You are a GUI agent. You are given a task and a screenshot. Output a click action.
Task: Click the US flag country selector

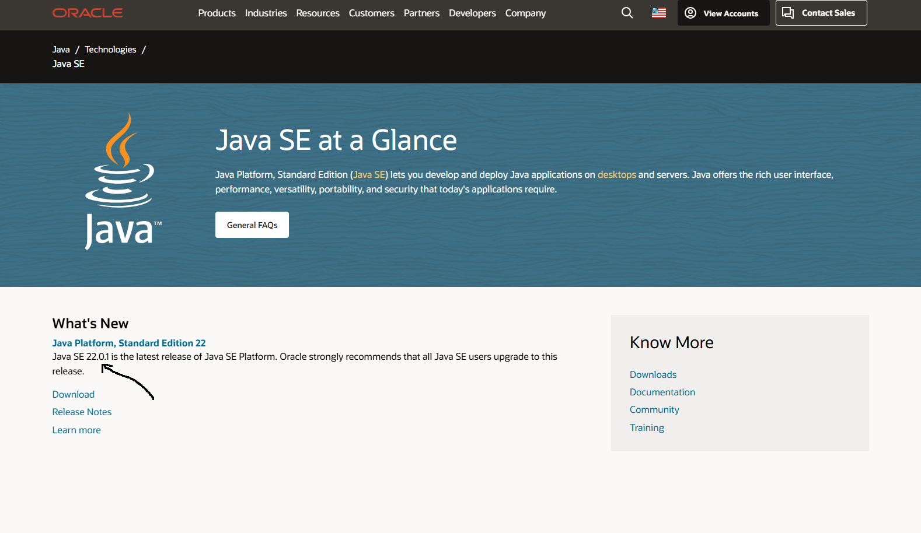[658, 13]
